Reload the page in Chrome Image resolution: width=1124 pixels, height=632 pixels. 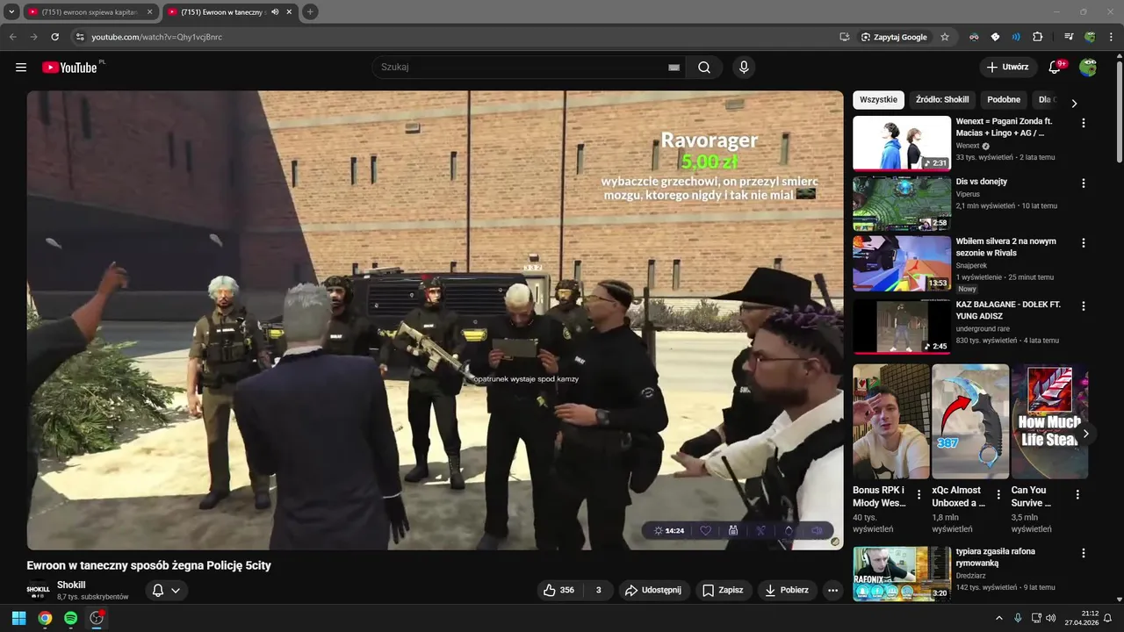coord(54,37)
